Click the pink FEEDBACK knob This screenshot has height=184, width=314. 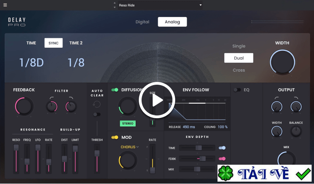tap(24, 106)
